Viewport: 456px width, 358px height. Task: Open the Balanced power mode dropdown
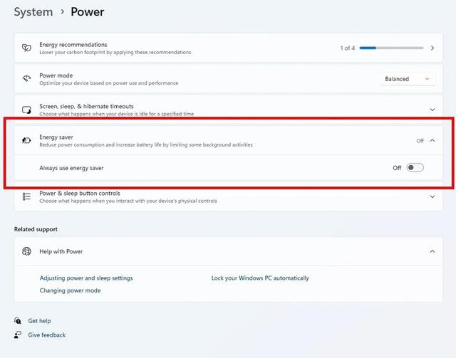pos(408,79)
